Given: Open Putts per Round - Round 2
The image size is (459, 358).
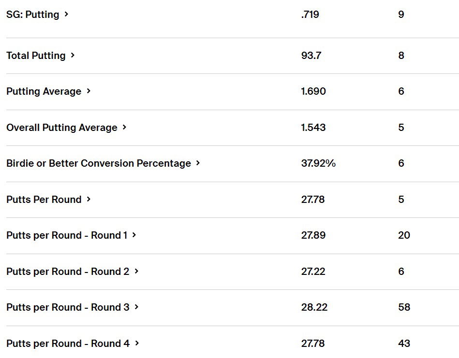Looking at the screenshot, I should click(x=68, y=272).
